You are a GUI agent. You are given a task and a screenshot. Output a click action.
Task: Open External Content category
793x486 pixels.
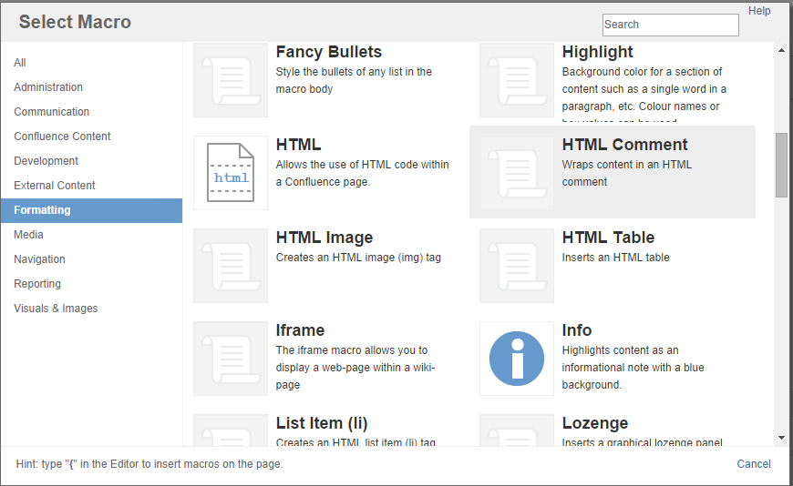point(91,186)
